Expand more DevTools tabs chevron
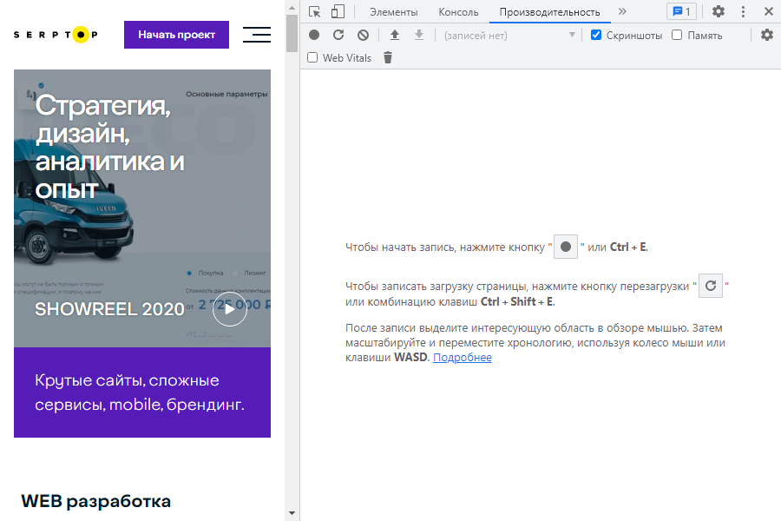 622,11
